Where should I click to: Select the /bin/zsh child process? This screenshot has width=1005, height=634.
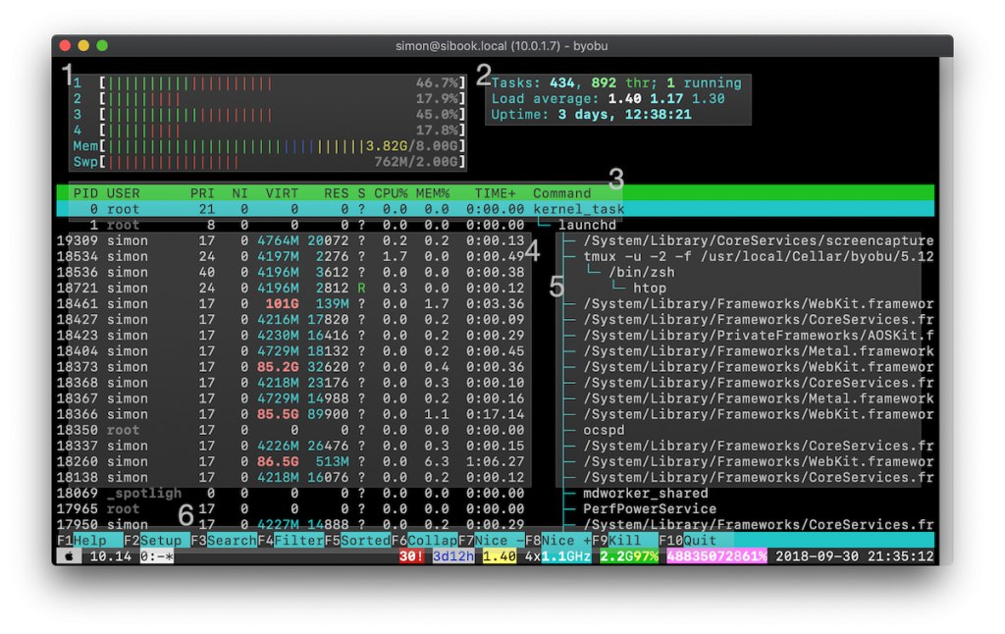(x=641, y=273)
